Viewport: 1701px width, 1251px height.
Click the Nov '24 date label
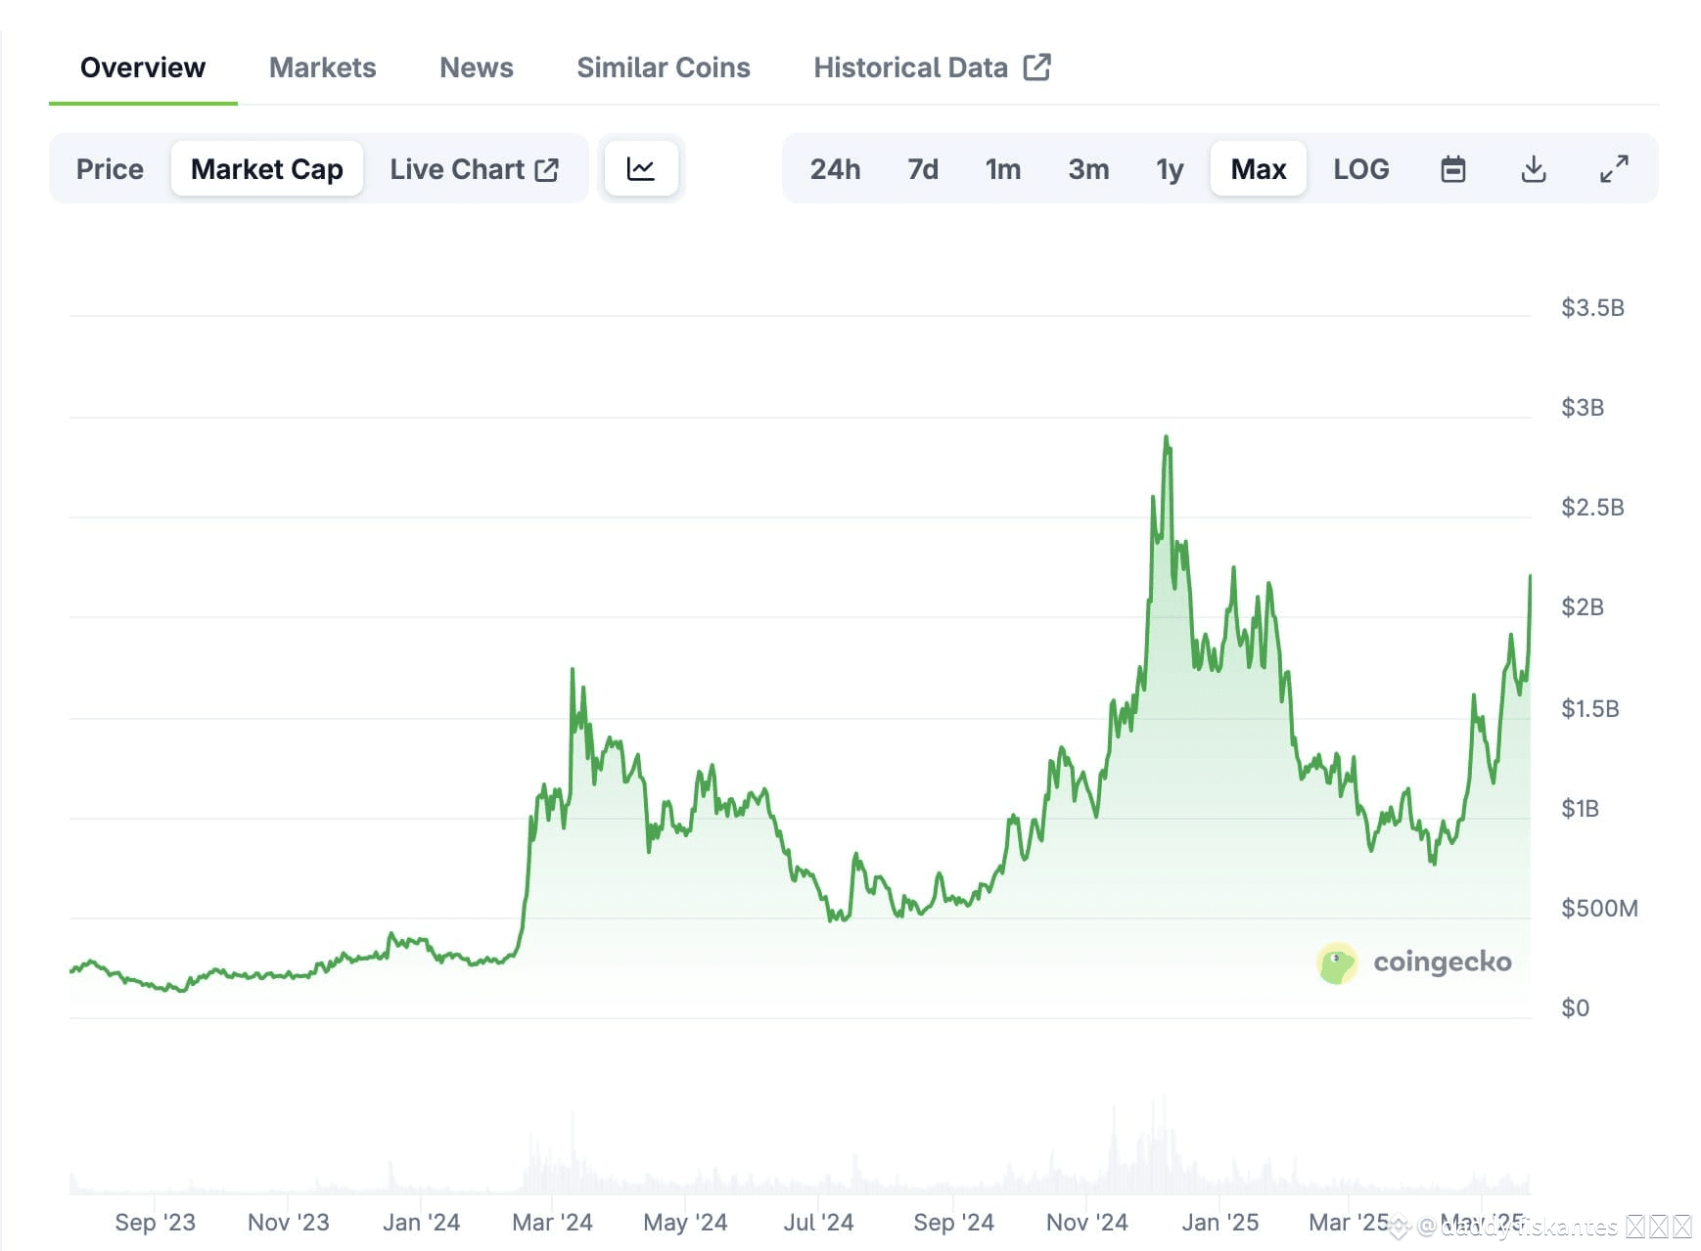[x=1086, y=1223]
